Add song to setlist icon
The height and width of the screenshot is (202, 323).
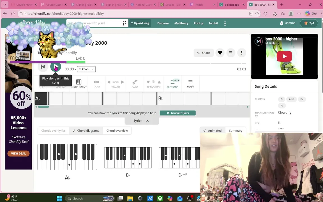(x=231, y=53)
